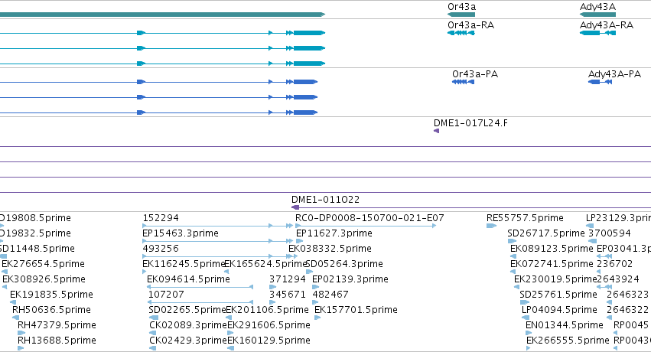Select the SD02265.5prime label
This screenshot has height=352, width=651.
coord(187,310)
